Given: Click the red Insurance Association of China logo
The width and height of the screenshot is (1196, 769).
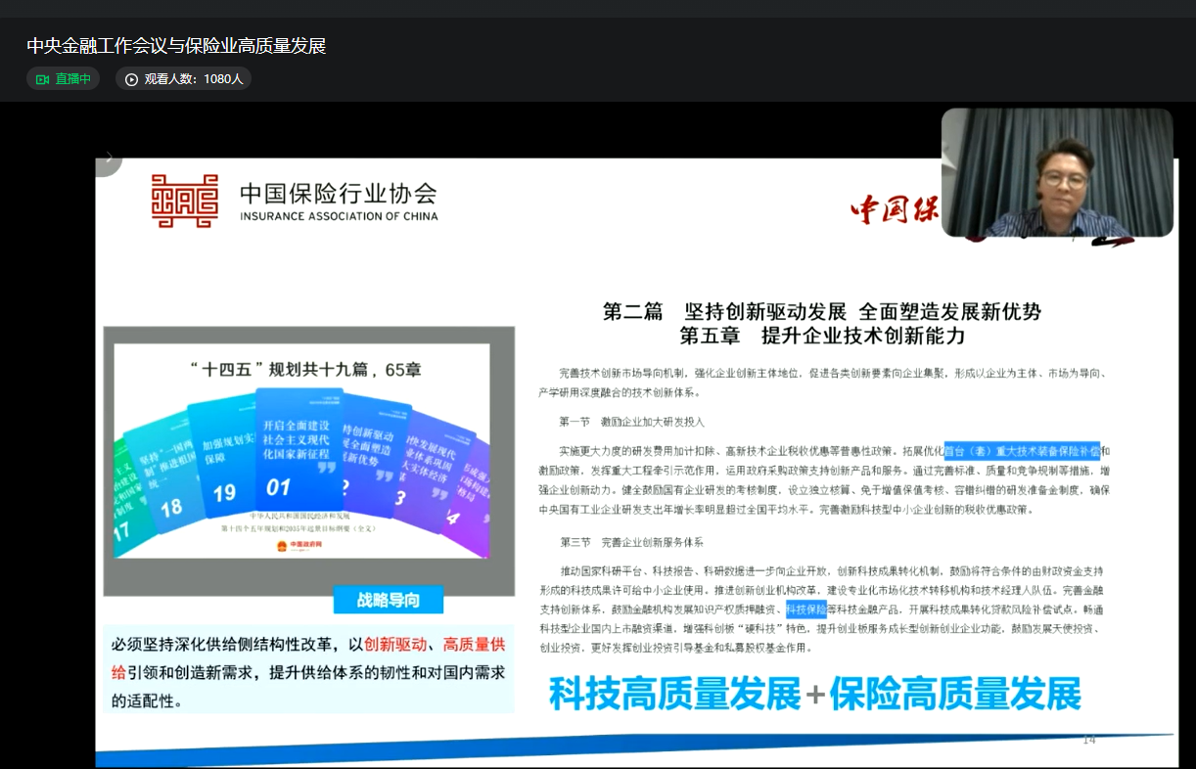Looking at the screenshot, I should click(185, 201).
